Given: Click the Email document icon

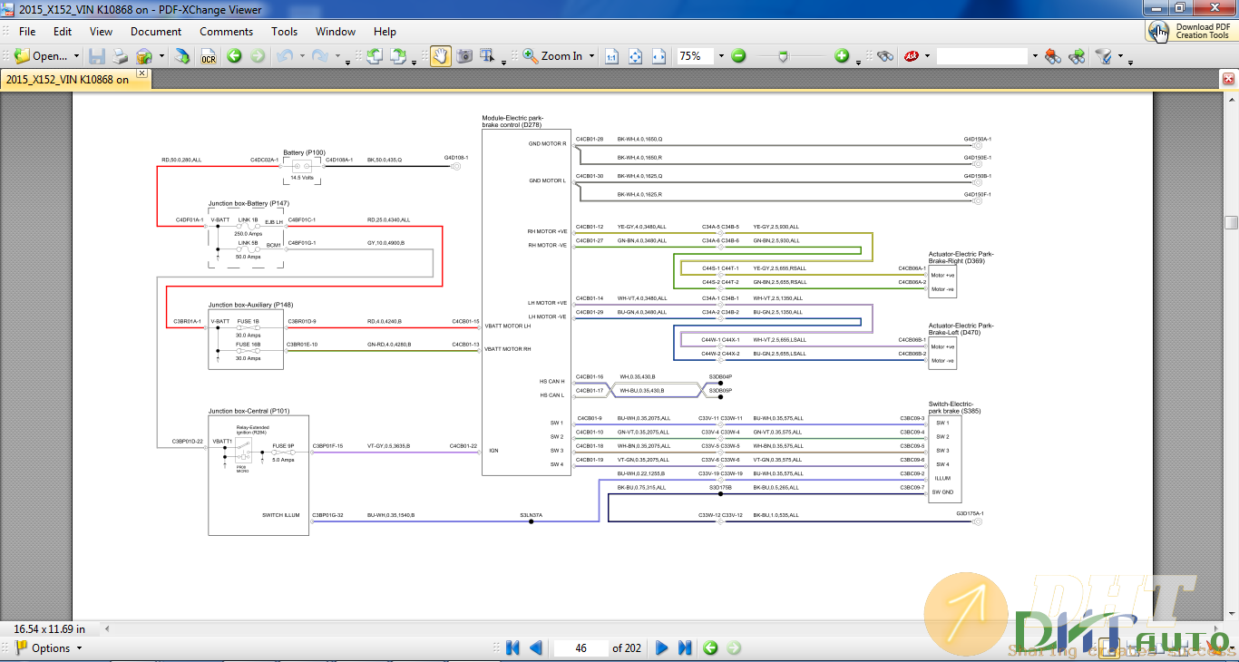Looking at the screenshot, I should point(144,56).
